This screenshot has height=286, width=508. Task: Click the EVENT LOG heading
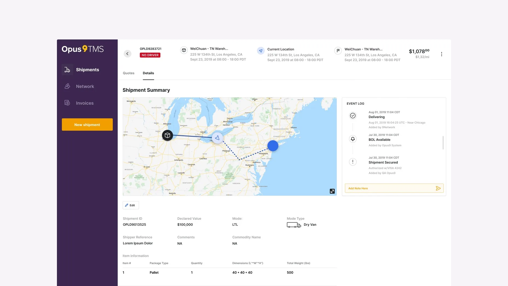click(x=355, y=104)
